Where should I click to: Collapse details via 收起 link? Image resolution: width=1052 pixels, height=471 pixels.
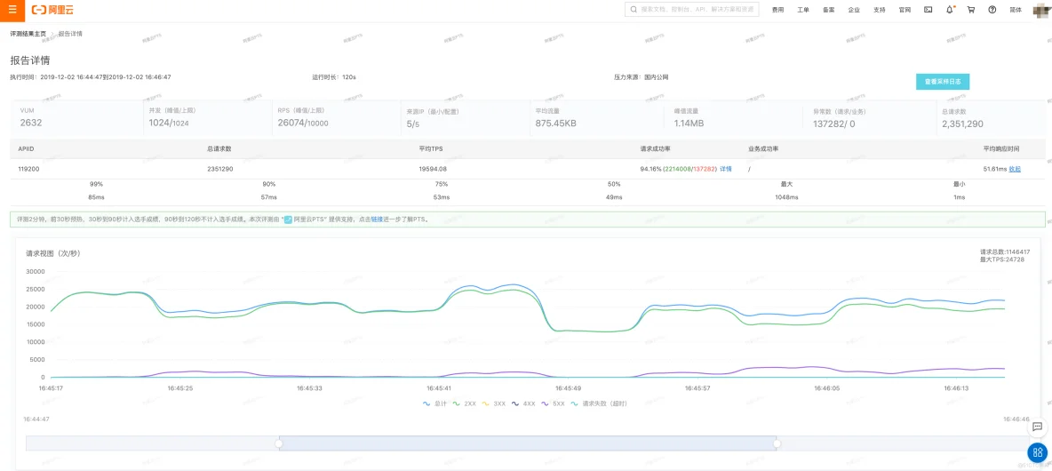(1015, 169)
